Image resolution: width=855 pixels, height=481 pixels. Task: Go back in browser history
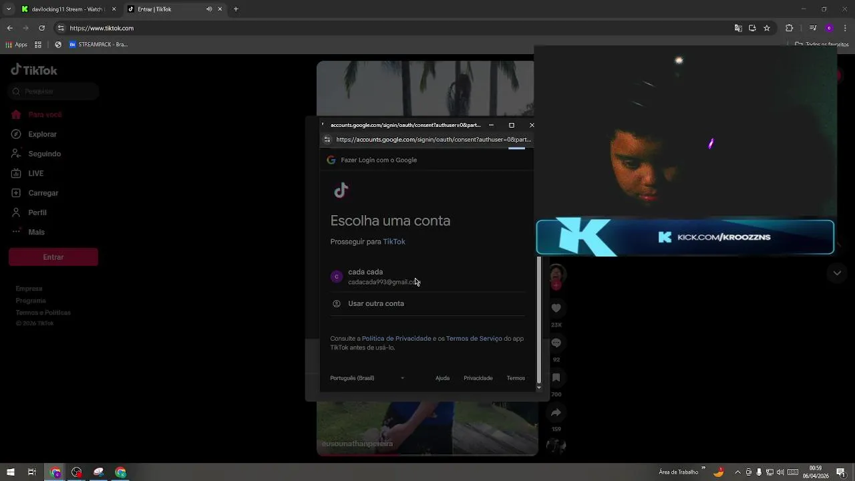(x=9, y=28)
